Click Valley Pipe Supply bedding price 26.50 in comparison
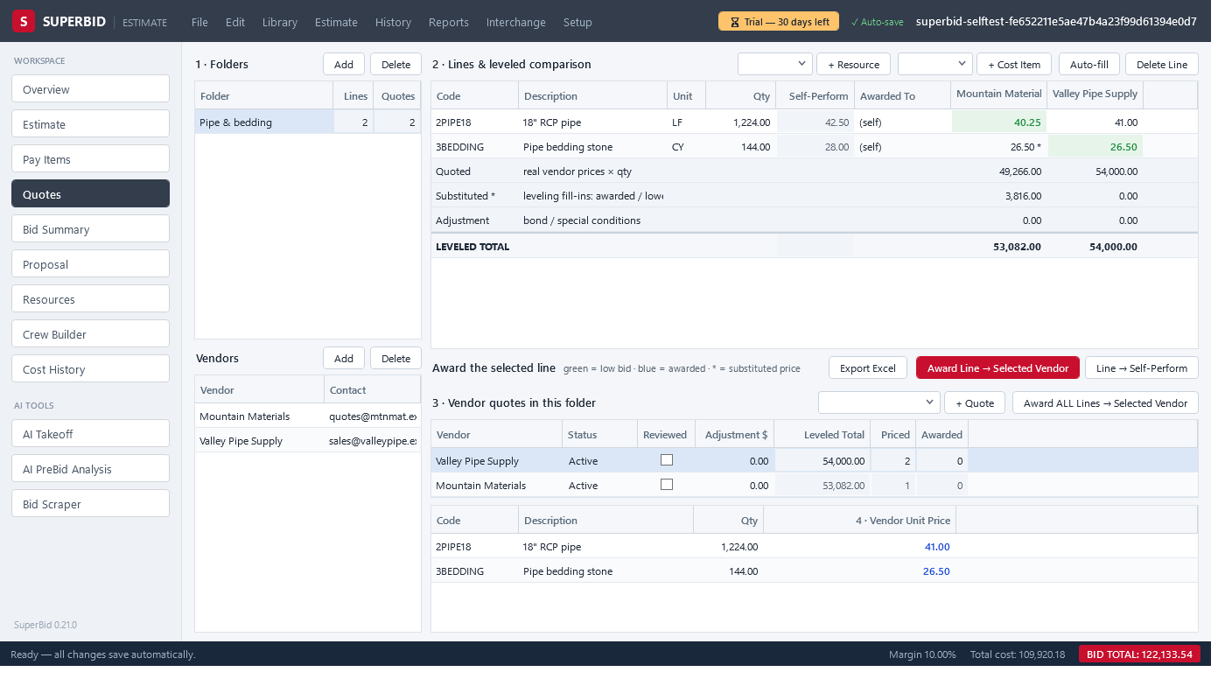This screenshot has height=700, width=1225. coord(1095,147)
